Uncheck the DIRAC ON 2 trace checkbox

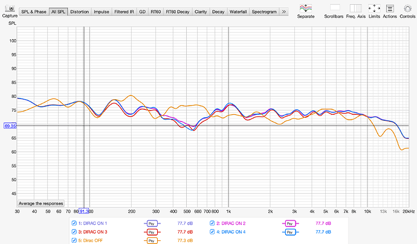coord(212,223)
